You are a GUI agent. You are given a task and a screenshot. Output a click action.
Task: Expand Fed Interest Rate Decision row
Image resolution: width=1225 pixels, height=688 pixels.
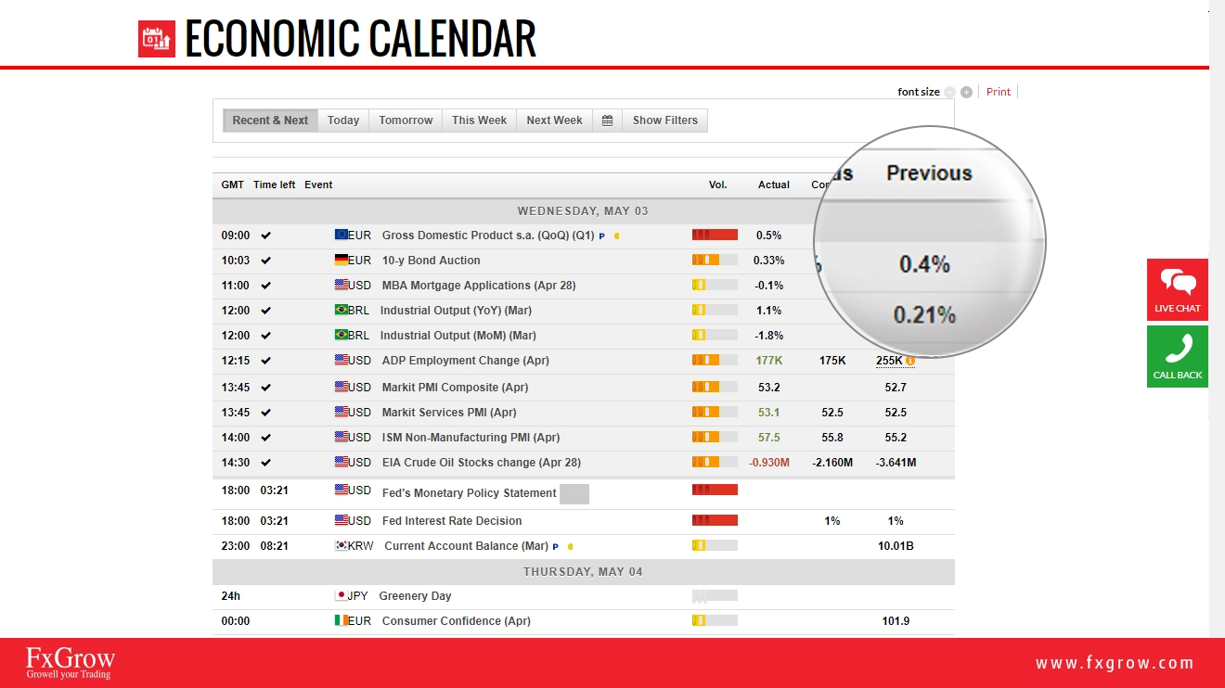click(x=452, y=521)
